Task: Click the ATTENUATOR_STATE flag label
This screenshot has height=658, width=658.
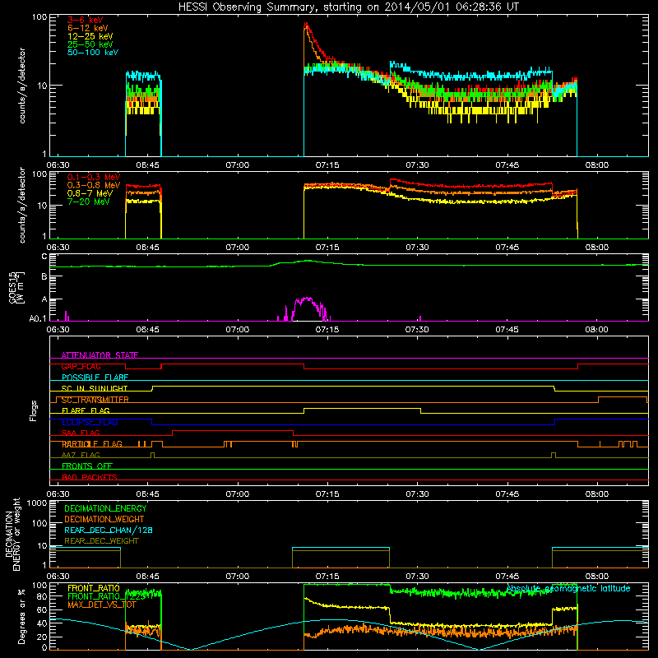Action: [100, 355]
